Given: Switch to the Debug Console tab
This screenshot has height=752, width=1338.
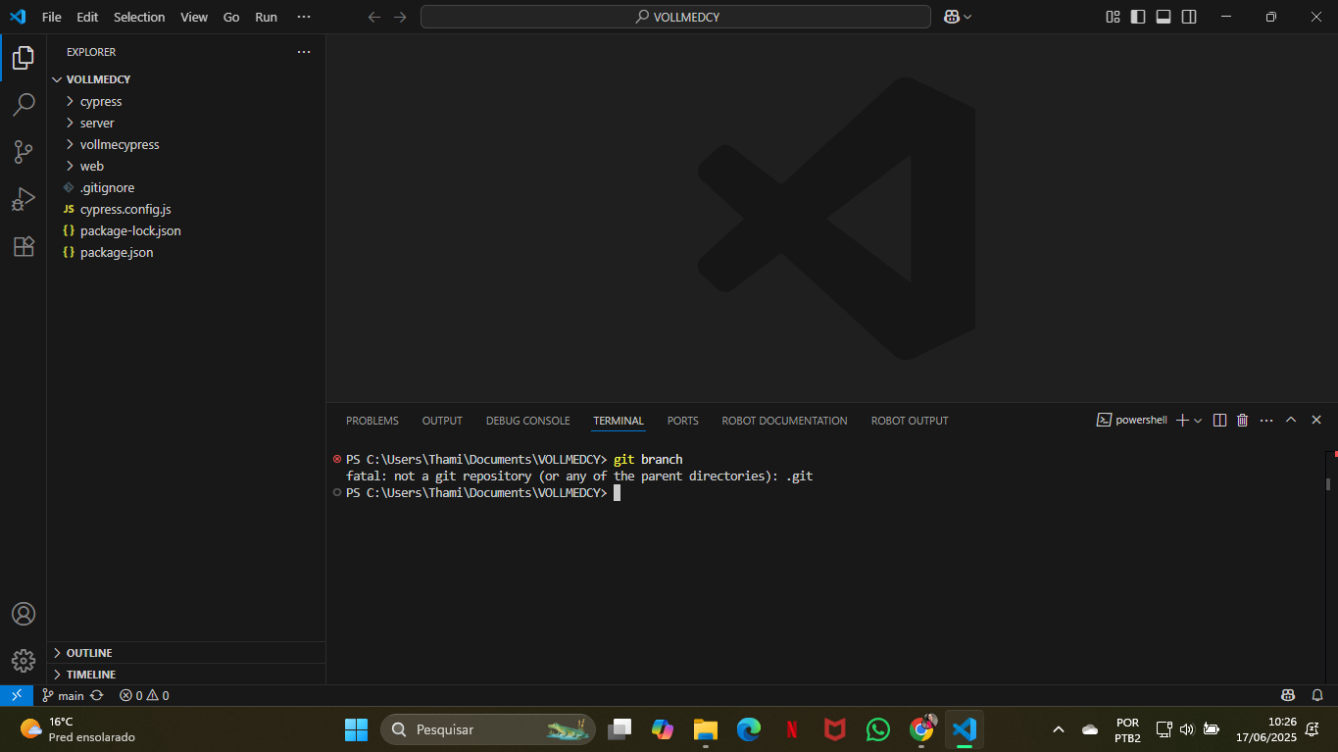Looking at the screenshot, I should pos(527,421).
